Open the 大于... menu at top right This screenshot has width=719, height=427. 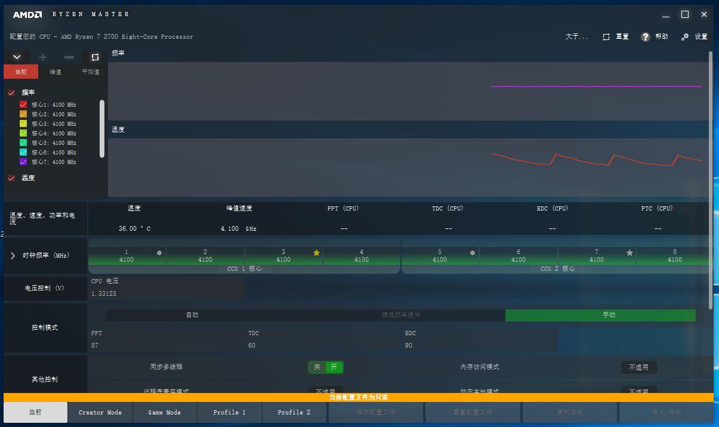tap(576, 37)
